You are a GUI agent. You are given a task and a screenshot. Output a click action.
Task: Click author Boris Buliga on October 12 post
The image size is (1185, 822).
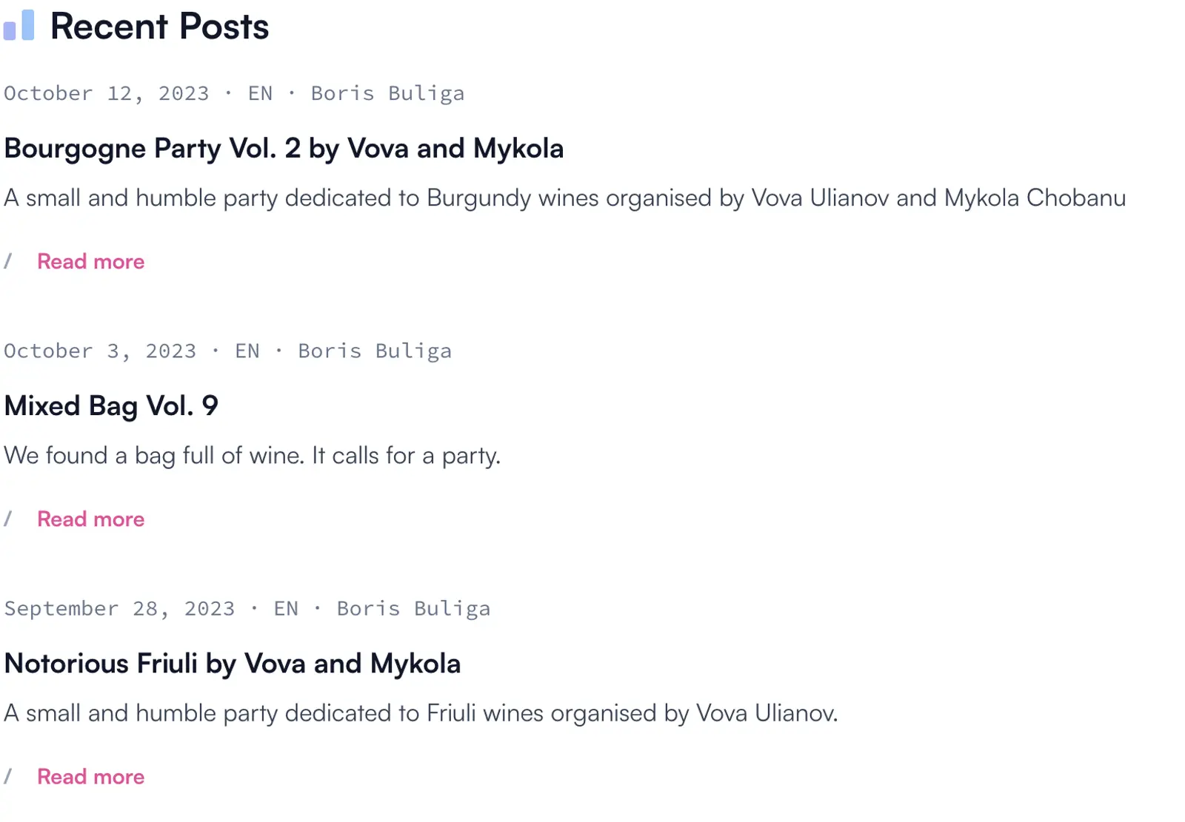click(x=387, y=94)
